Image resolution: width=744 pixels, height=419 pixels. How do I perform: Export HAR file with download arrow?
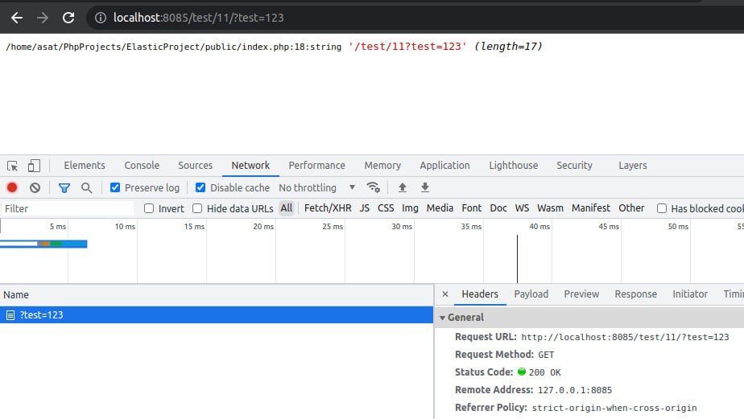425,187
